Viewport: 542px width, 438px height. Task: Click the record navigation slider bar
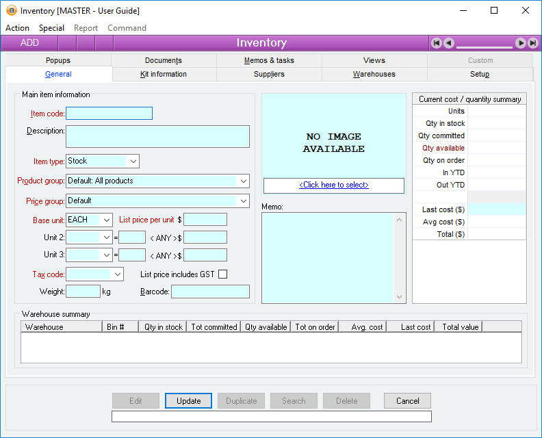[x=485, y=46]
